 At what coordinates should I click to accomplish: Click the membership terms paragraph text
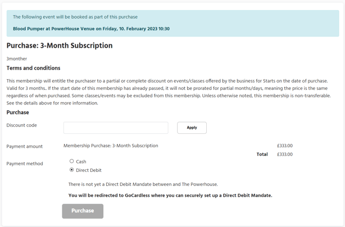[x=169, y=92]
